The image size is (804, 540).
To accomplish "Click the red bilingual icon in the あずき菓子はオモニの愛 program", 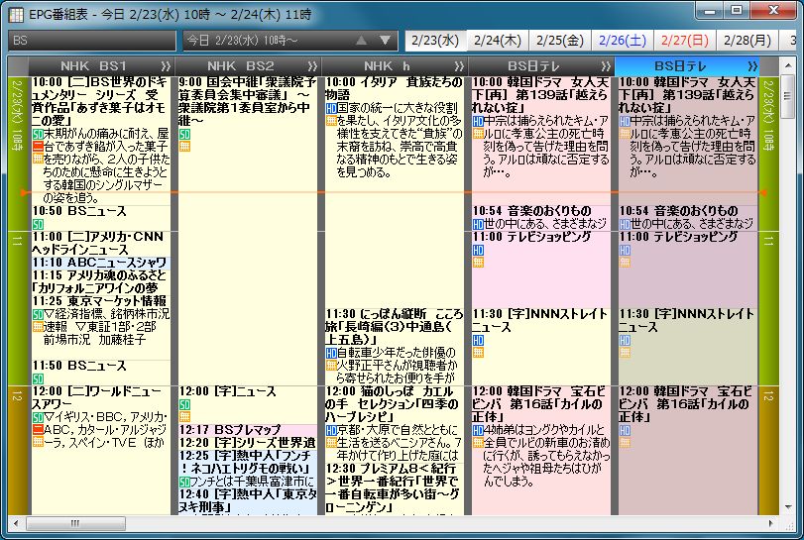I will click(38, 147).
